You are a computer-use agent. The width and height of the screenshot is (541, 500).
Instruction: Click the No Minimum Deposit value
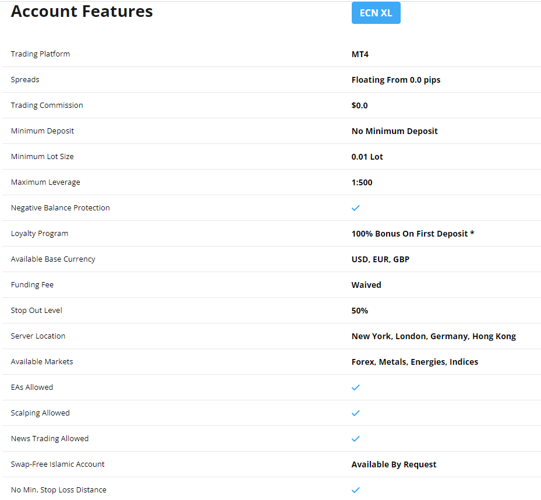[x=394, y=131]
